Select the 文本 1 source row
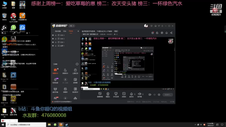226x127 pixels. click(66, 42)
